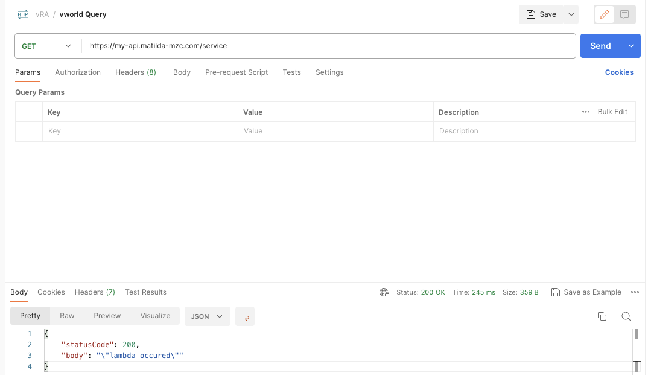Click the Save as Example disk icon
This screenshot has width=648, height=375.
coord(556,292)
